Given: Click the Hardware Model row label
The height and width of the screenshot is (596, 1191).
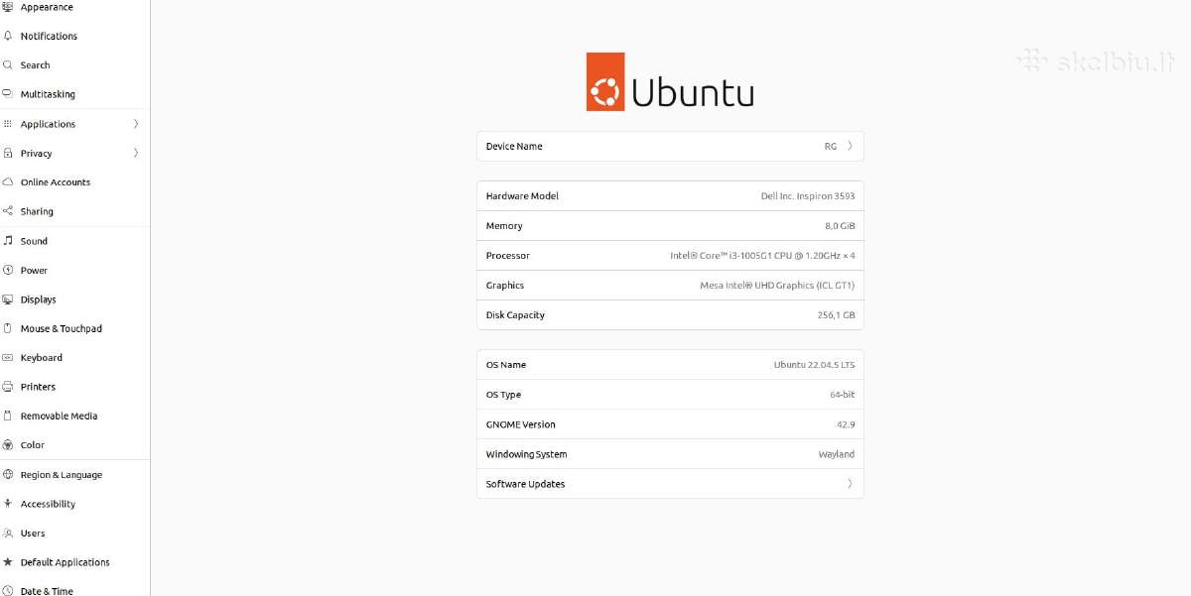Looking at the screenshot, I should point(522,196).
